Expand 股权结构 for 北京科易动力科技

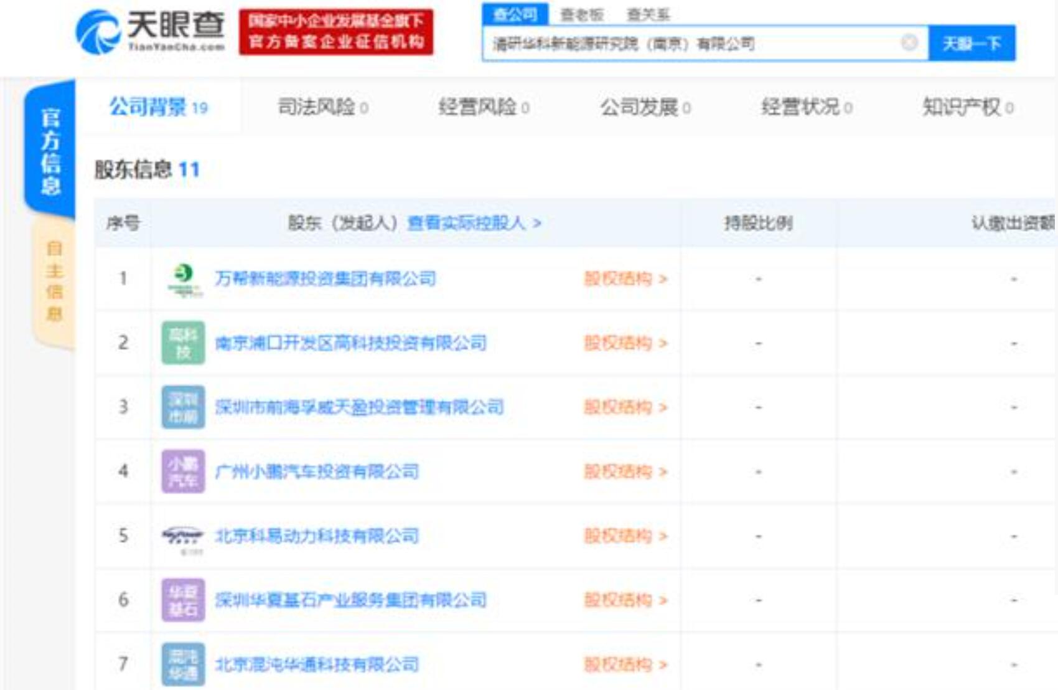(x=625, y=536)
